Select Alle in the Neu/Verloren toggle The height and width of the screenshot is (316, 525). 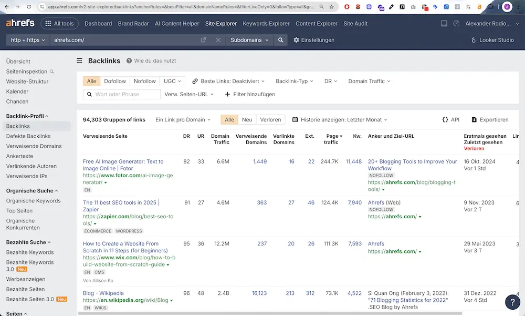(x=229, y=120)
